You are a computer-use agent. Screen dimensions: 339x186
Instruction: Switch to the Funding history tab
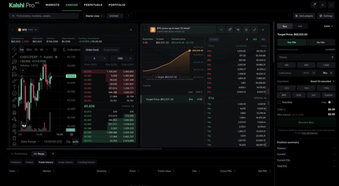click(86, 162)
